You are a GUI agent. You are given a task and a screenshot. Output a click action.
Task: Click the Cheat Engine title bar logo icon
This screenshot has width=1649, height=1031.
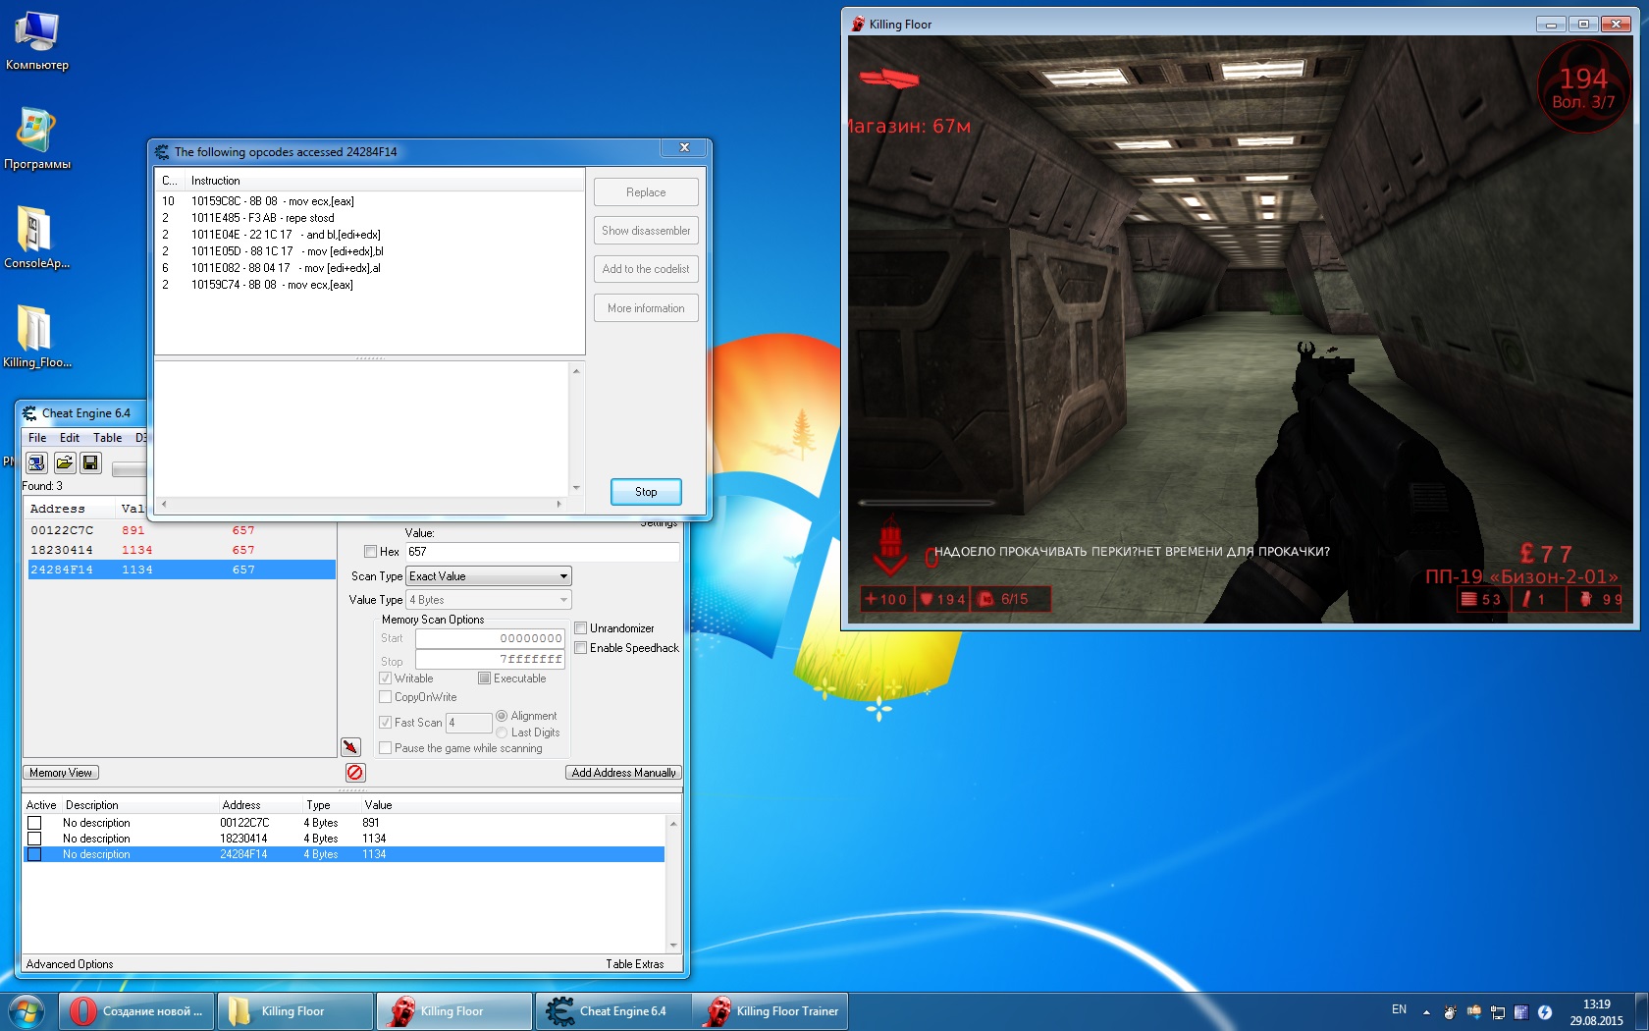click(x=29, y=413)
